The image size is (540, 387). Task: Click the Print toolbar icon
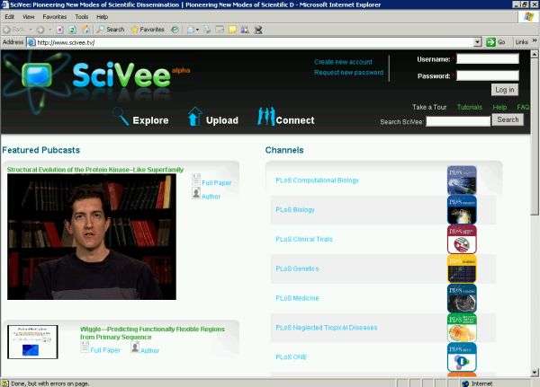[207, 30]
